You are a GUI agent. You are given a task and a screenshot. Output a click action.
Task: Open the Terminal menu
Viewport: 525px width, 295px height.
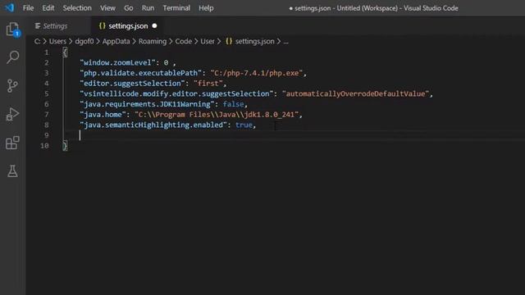pyautogui.click(x=176, y=8)
